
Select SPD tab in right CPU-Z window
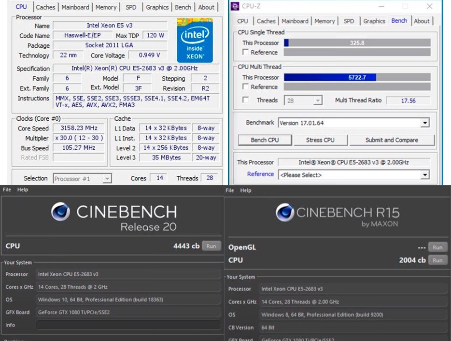pos(349,21)
